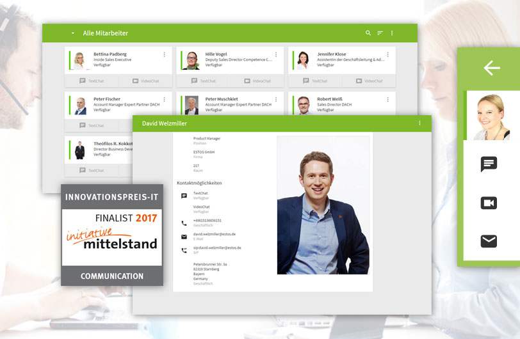Click the 'ESTOS GmbH' company text
The image size is (520, 339).
pyautogui.click(x=204, y=152)
